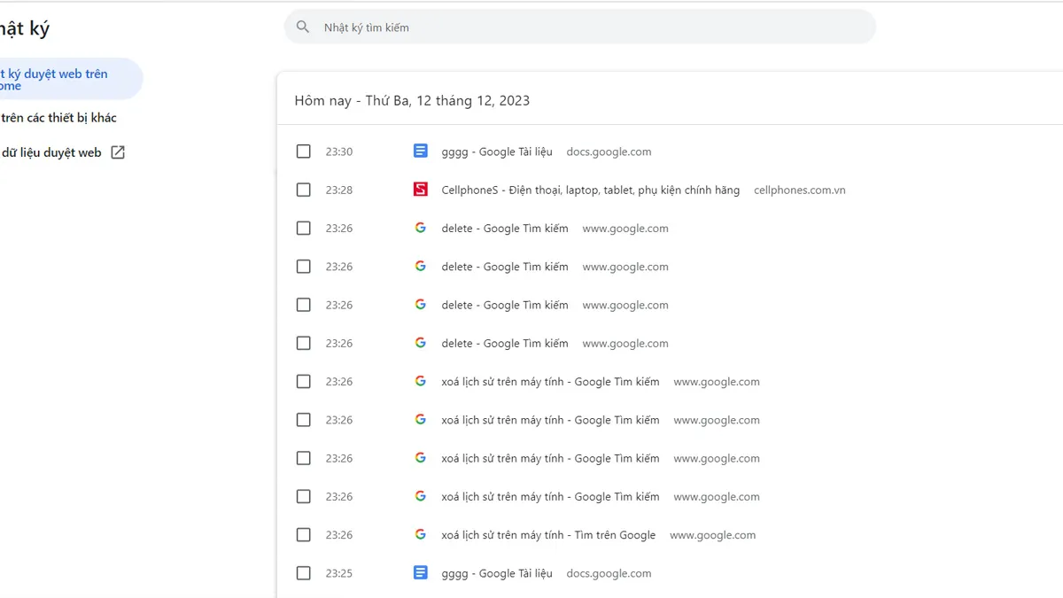Open www.google.com link beside a delete search

(x=625, y=228)
